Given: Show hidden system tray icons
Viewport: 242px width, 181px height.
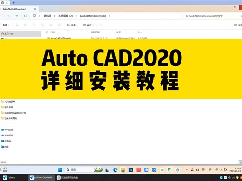Looking at the screenshot, I should coord(187,170).
